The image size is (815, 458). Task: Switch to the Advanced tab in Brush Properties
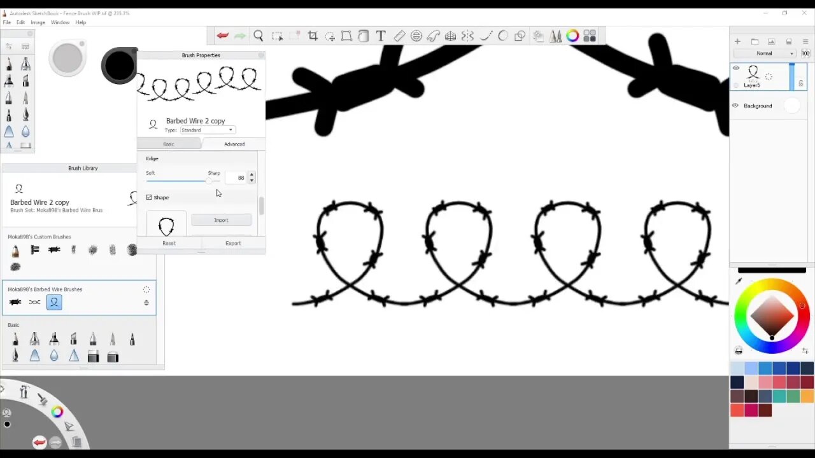[x=234, y=144]
